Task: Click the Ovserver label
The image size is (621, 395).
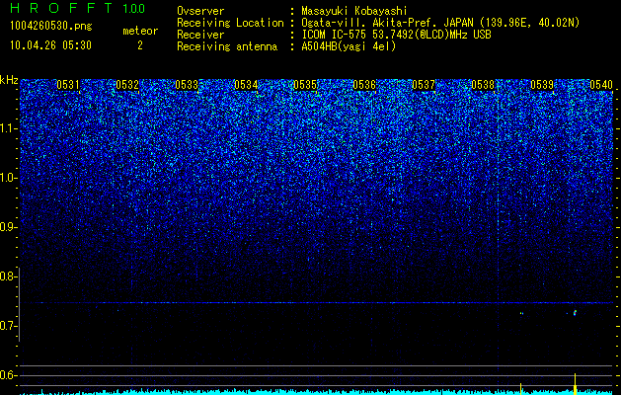Action: (x=200, y=11)
